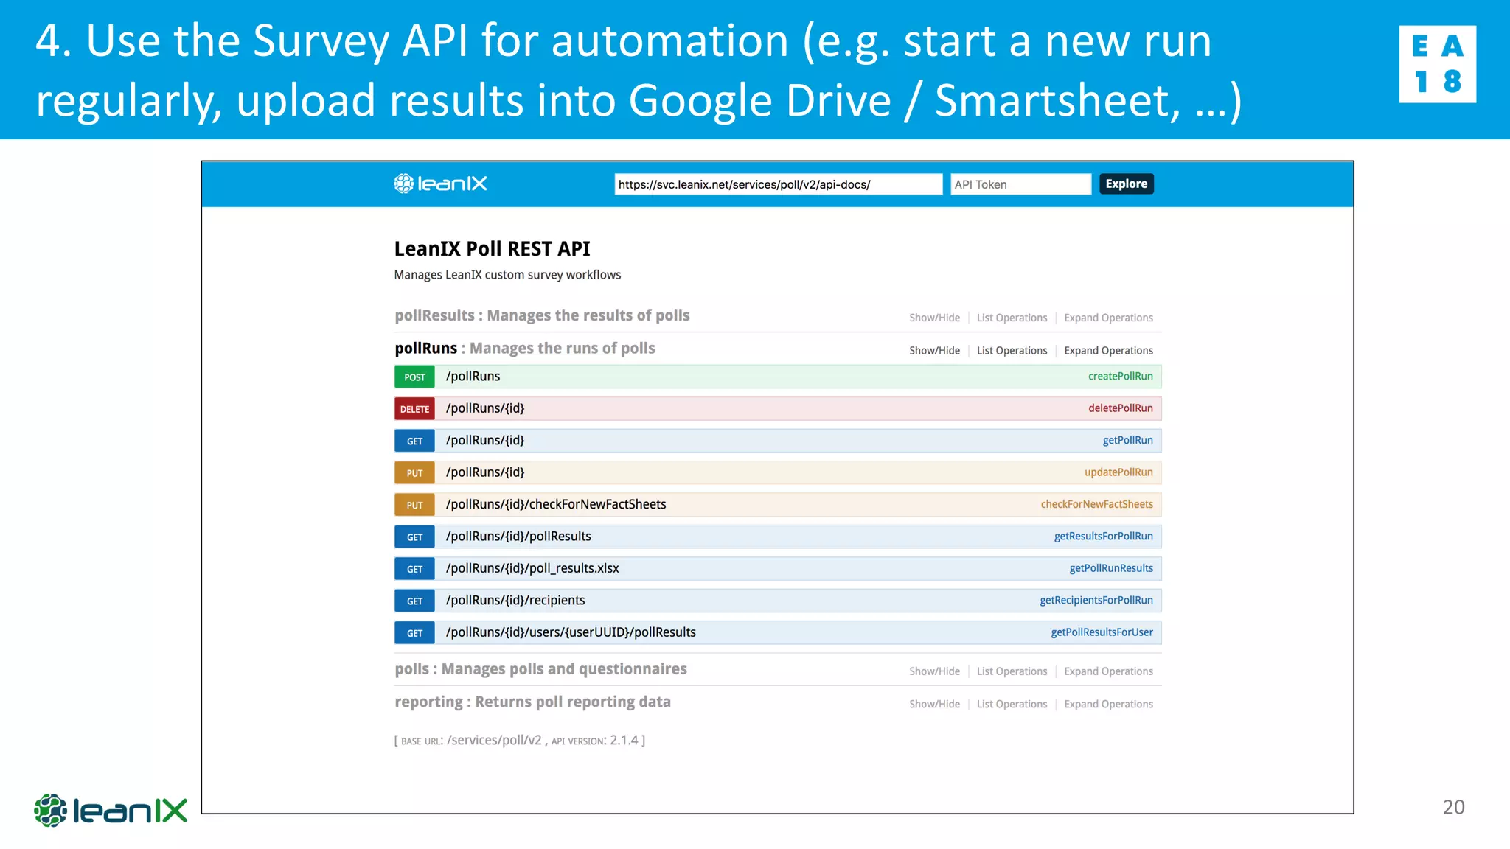Click List Operations for pollResults
The height and width of the screenshot is (849, 1510).
(1012, 318)
